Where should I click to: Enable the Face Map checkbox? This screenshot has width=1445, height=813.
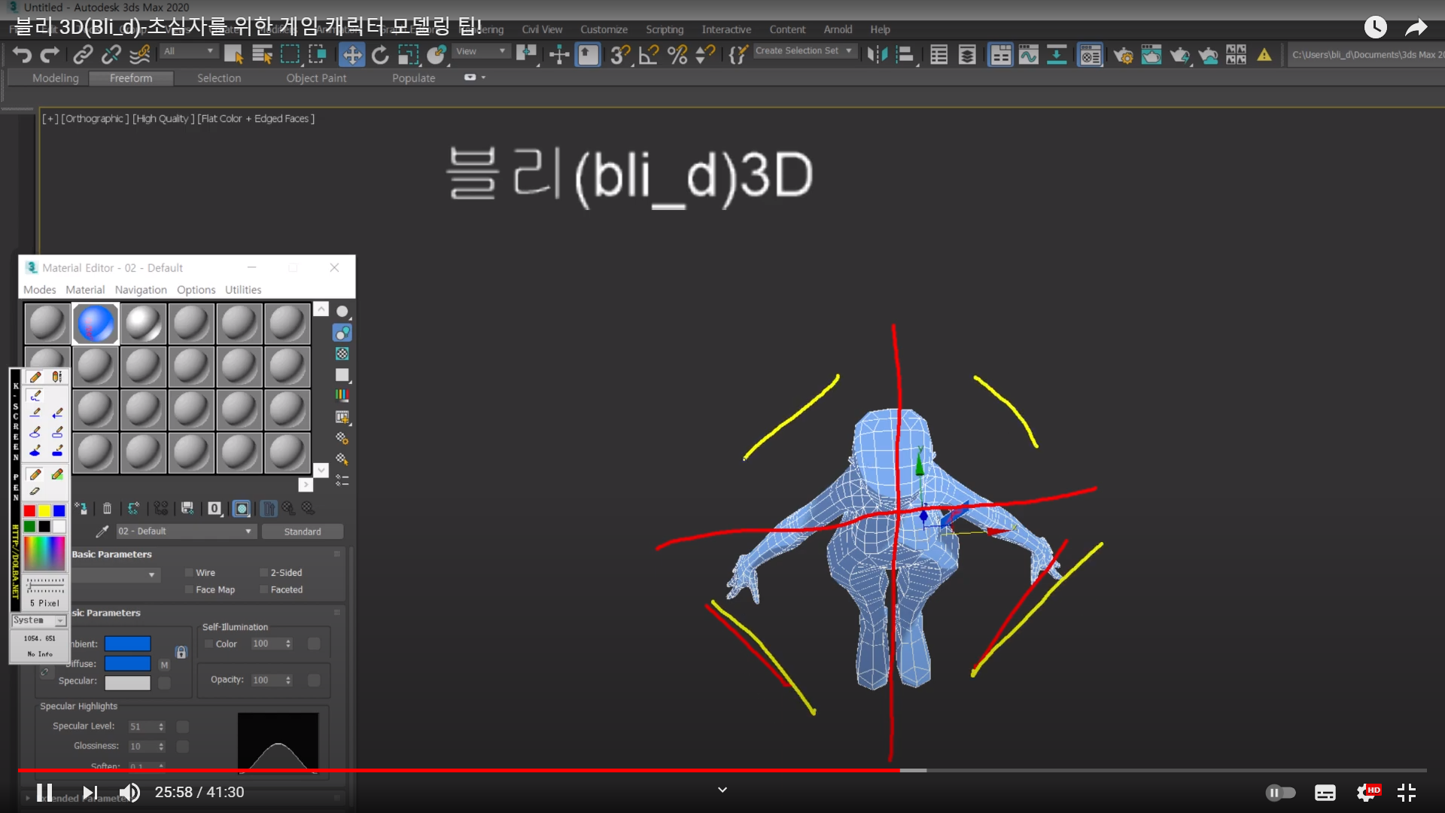coord(189,590)
